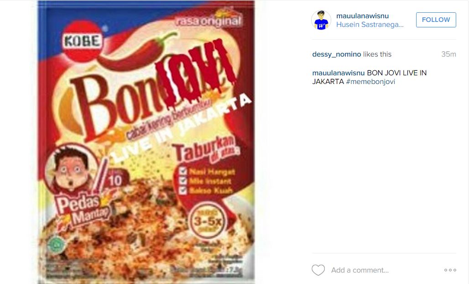Click the mauulanawisnu name in the caption
Viewport: 469px width, 284px height.
coord(338,73)
